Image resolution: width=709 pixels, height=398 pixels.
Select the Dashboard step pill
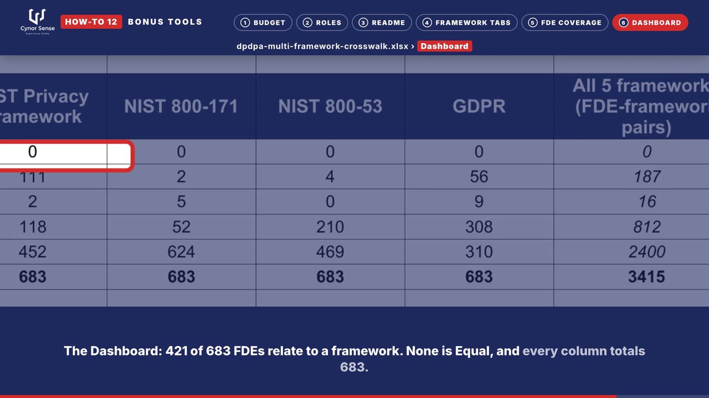pyautogui.click(x=650, y=23)
